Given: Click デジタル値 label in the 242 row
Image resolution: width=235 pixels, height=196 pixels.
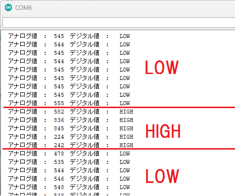Looking at the screenshot, I should pos(84,145).
